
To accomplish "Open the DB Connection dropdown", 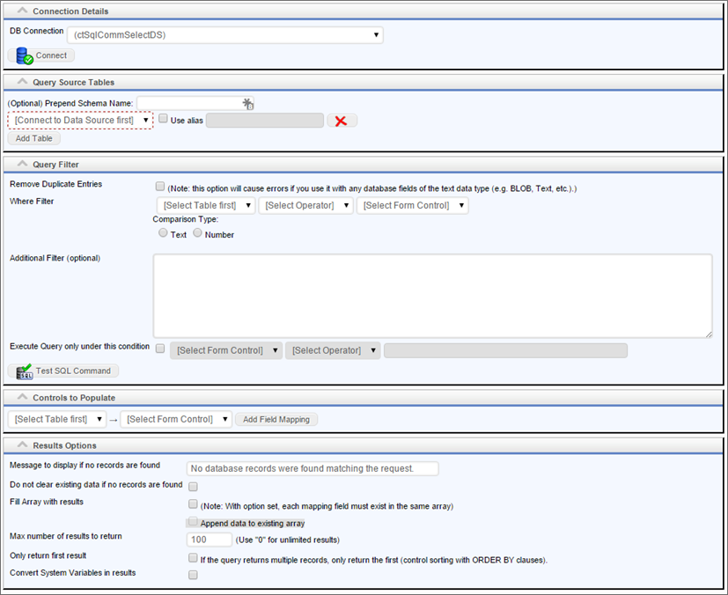I will 224,35.
